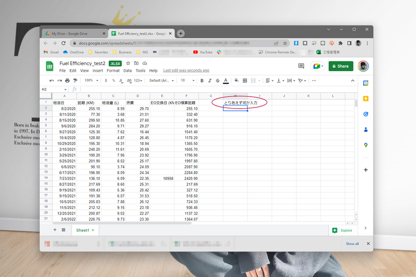Open comment history icon

(x=301, y=66)
